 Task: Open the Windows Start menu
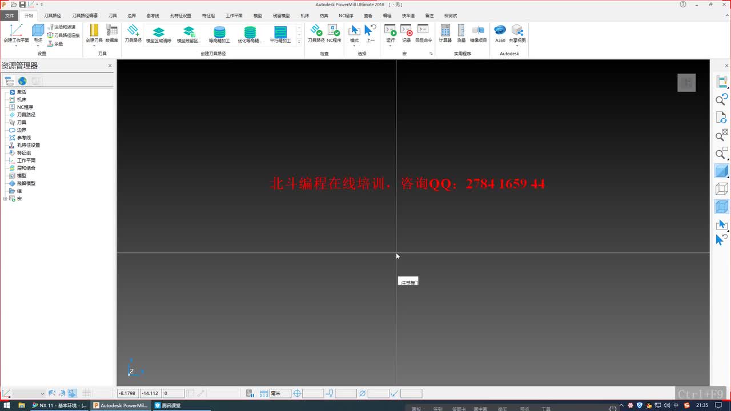[6, 405]
